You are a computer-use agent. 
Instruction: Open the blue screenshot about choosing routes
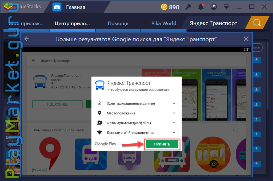(216, 95)
